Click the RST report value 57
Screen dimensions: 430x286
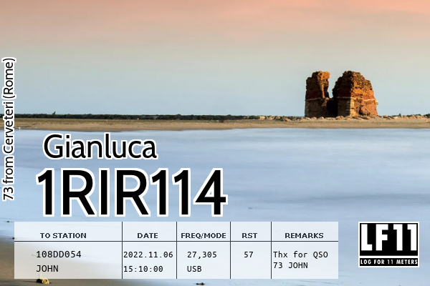[249, 254]
